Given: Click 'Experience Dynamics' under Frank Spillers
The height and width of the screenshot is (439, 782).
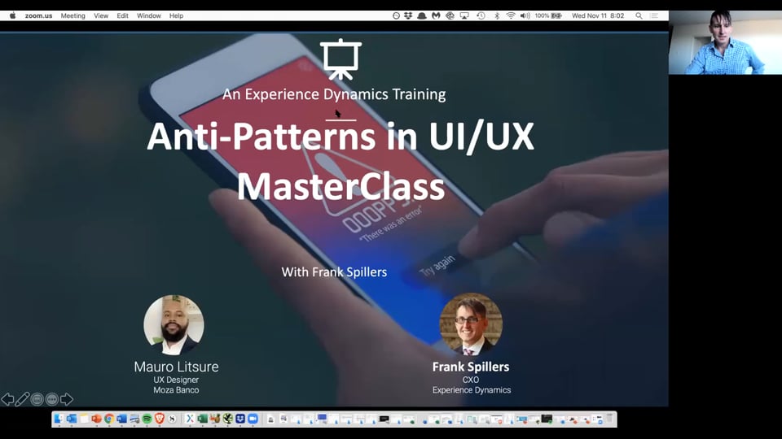Looking at the screenshot, I should (x=472, y=389).
